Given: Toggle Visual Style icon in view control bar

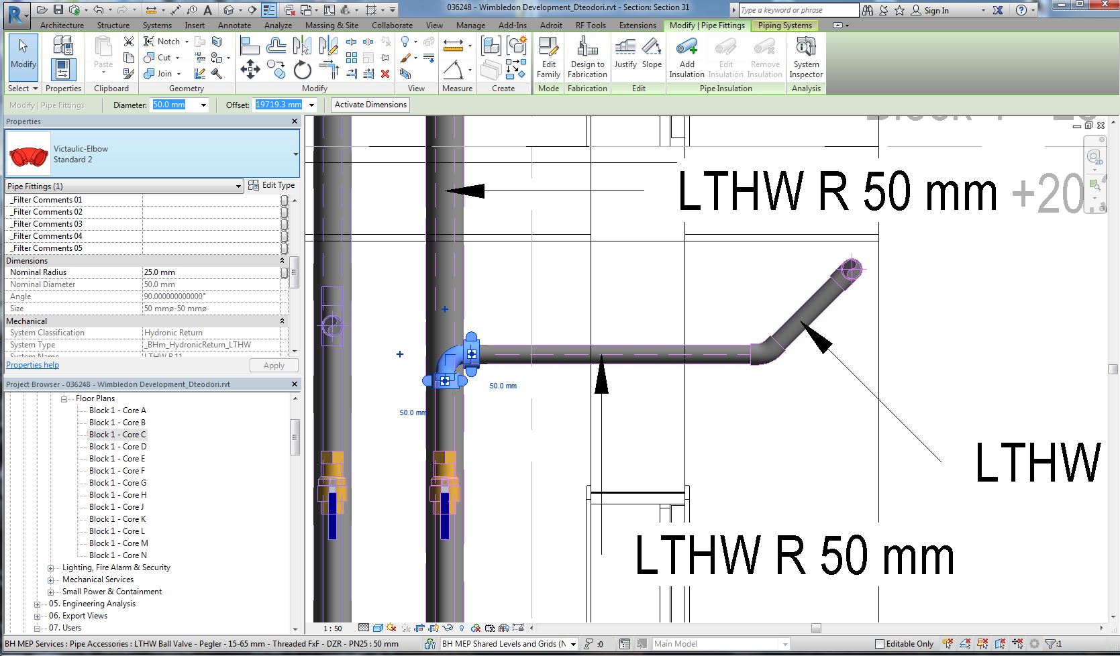Looking at the screenshot, I should [x=378, y=628].
